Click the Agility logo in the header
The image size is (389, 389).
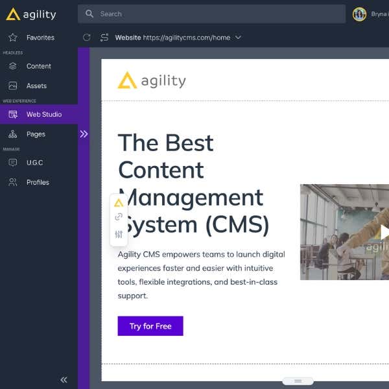(x=31, y=14)
